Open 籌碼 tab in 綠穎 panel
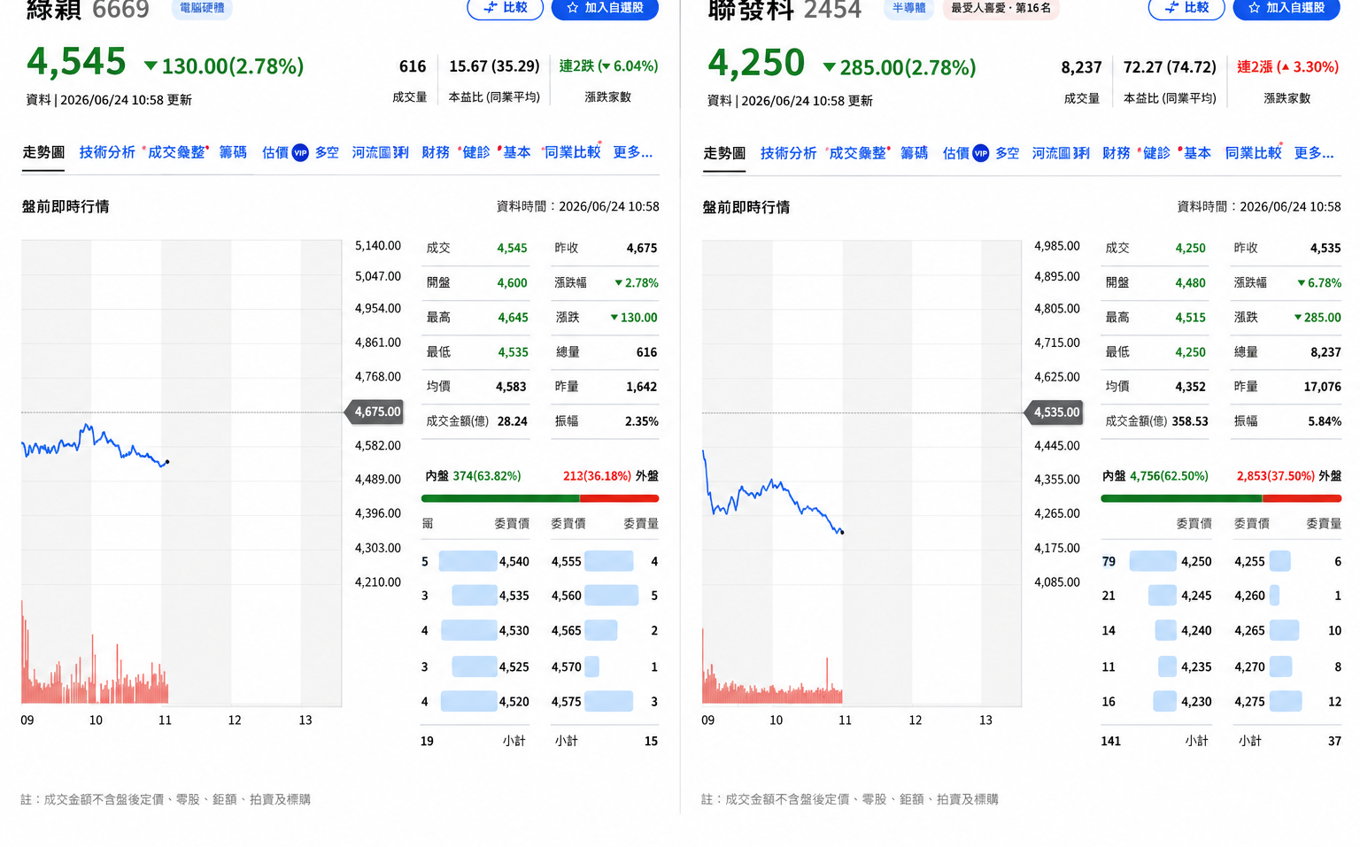The width and height of the screenshot is (1360, 847). [233, 152]
